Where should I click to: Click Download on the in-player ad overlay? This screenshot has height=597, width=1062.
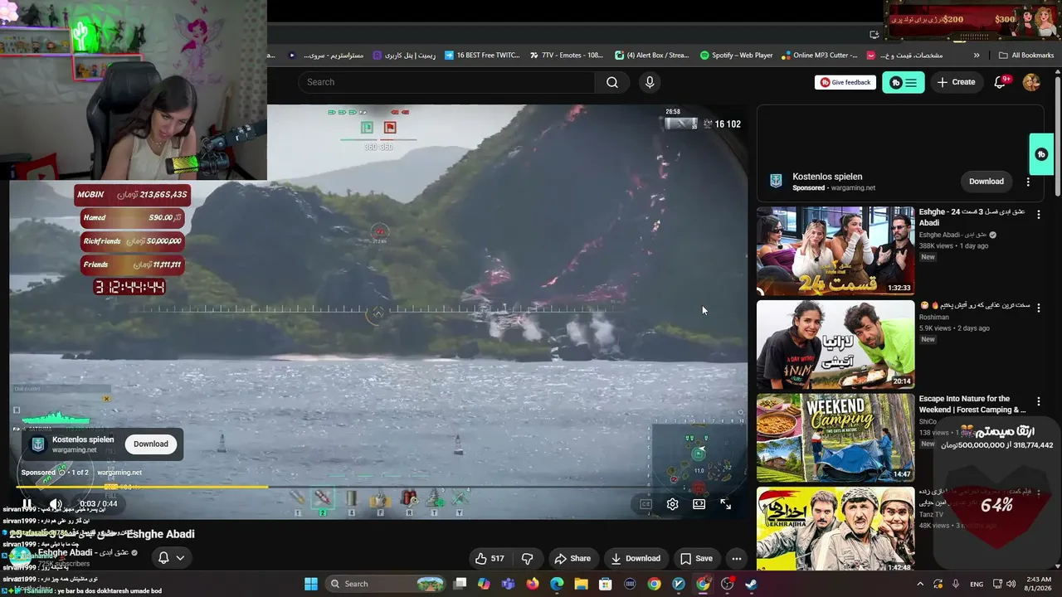[x=151, y=444]
